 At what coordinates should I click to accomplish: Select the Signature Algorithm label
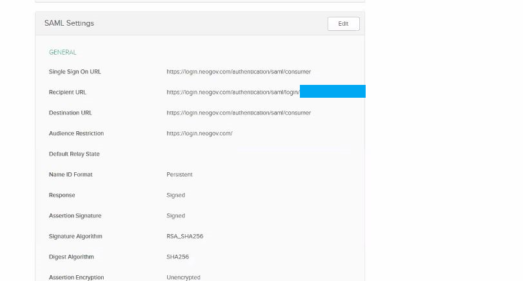coord(75,236)
